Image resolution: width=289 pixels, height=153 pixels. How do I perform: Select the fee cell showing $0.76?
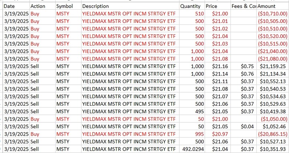tap(243, 74)
